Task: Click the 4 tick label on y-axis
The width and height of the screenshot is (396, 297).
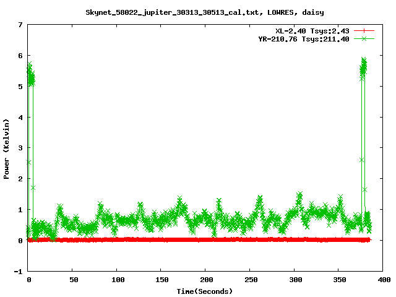Action: point(20,117)
